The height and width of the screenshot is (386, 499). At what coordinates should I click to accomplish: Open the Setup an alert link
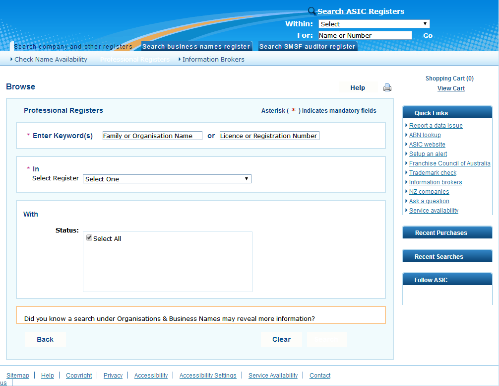click(428, 154)
